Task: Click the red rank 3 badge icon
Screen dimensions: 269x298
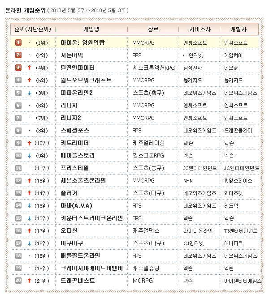Action: click(x=18, y=68)
